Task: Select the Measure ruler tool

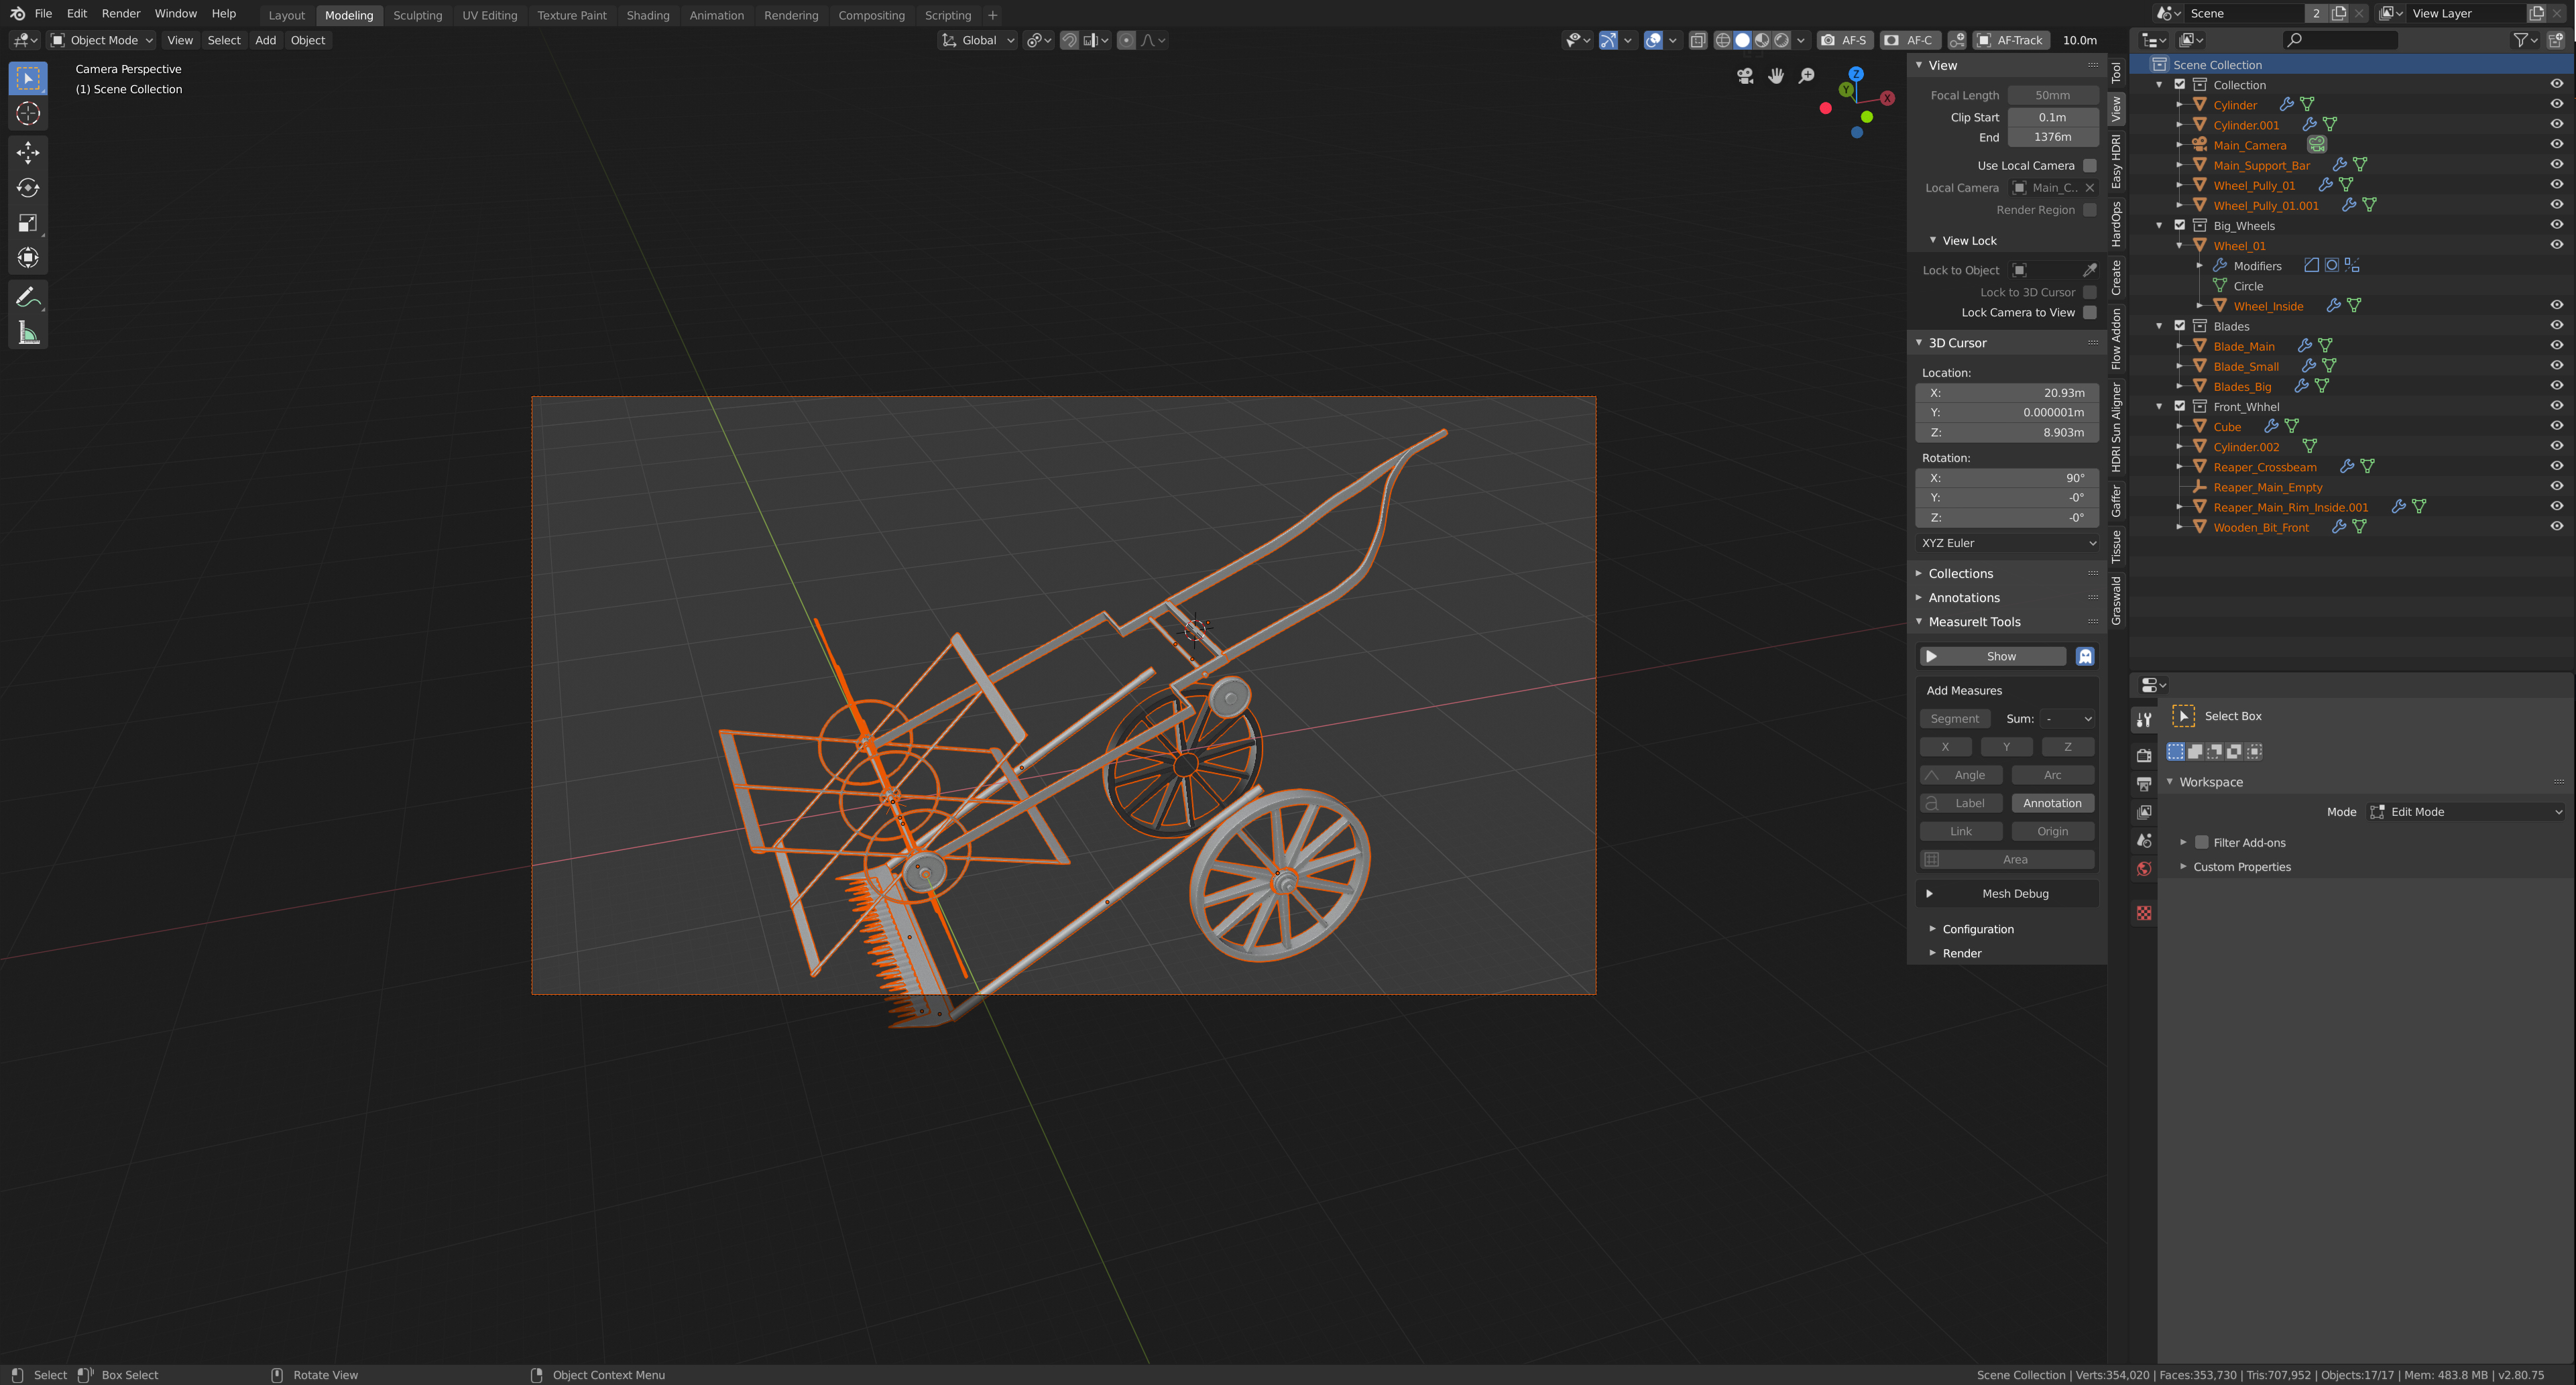Action: click(x=28, y=333)
